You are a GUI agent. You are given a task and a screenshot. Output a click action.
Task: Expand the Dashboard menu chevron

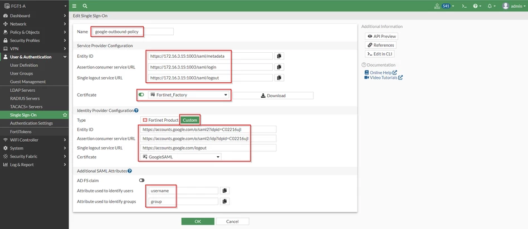(x=65, y=16)
